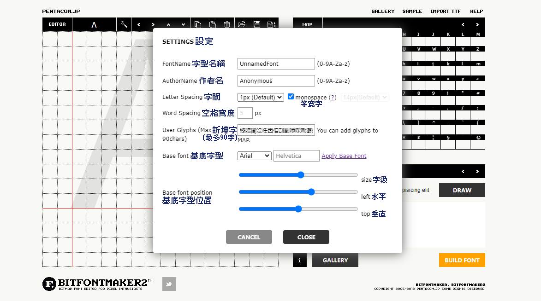Click the BUILD FONT button
The height and width of the screenshot is (301, 541).
tap(462, 260)
